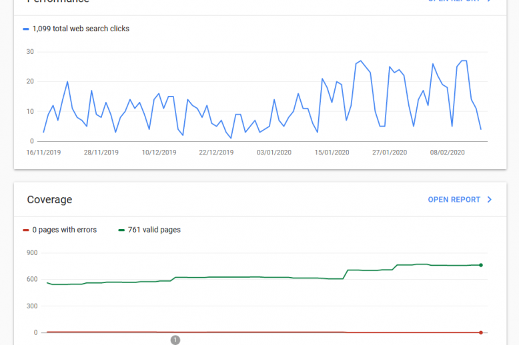This screenshot has height=345, width=519.
Task: Select the '1,099 total web search clicks' legend label
Action: tap(81, 29)
